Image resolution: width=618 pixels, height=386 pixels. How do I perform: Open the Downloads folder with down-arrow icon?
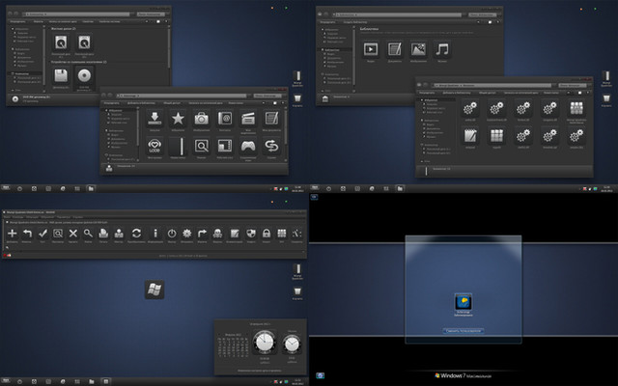[x=154, y=118]
